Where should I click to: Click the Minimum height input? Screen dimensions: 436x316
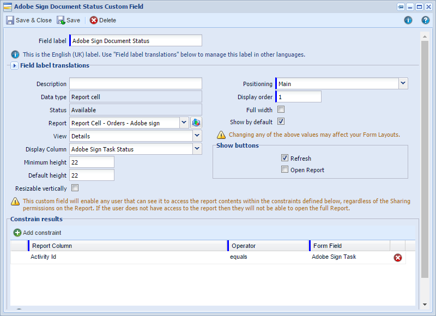point(92,162)
